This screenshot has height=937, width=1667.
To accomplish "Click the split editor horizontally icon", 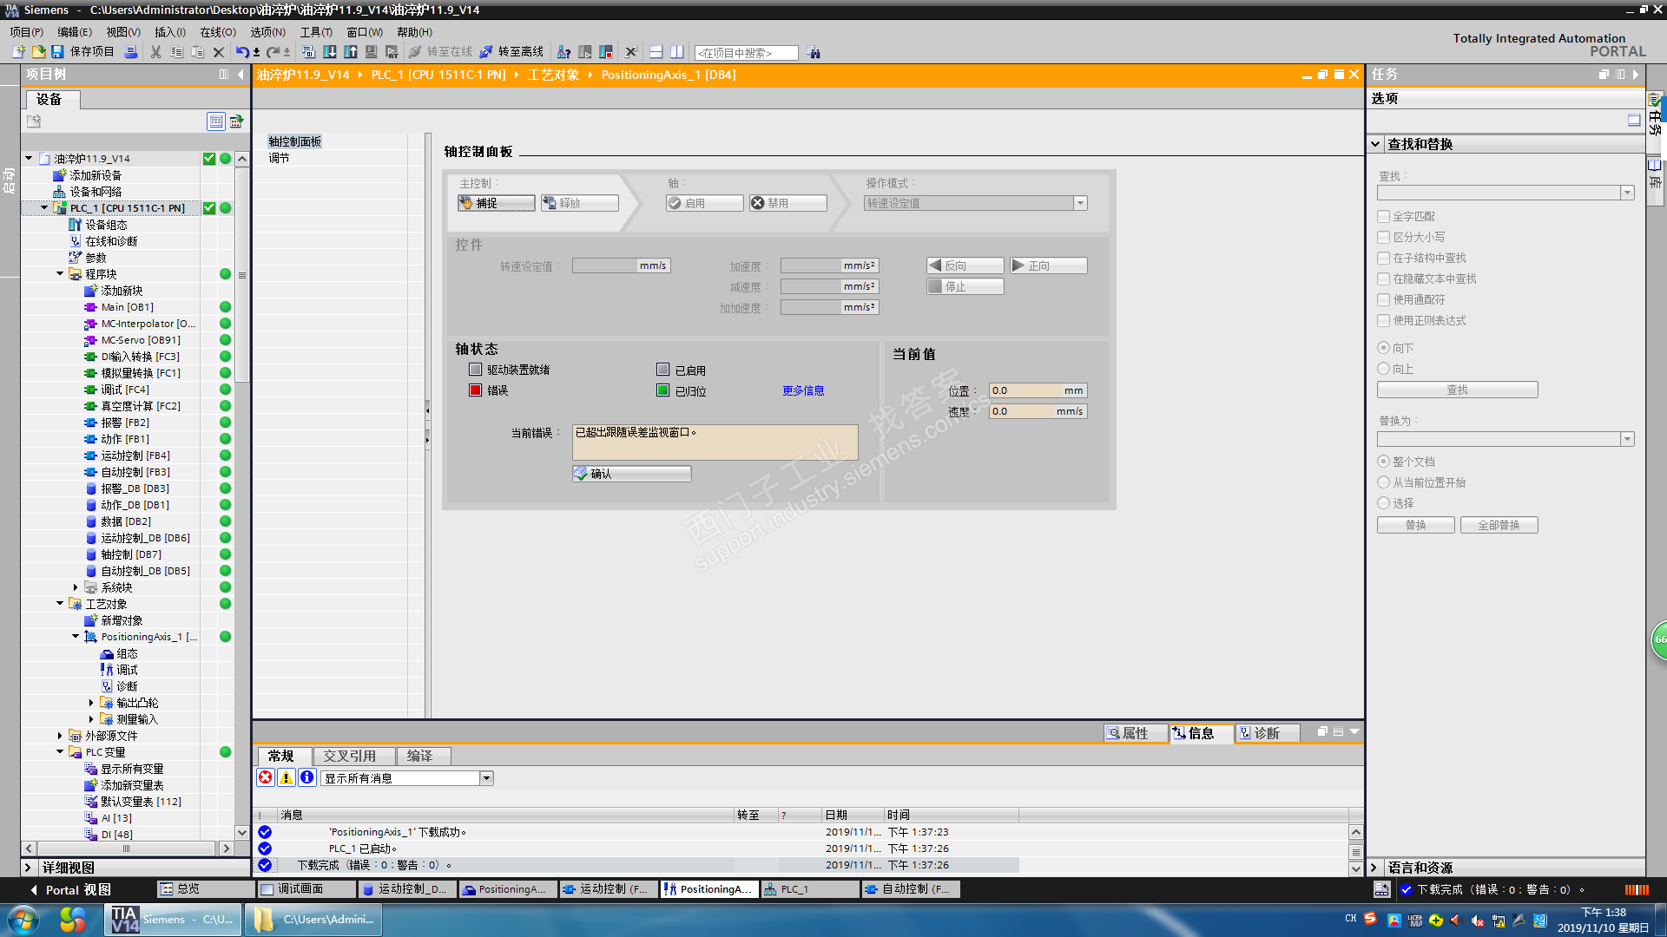I will click(x=656, y=52).
